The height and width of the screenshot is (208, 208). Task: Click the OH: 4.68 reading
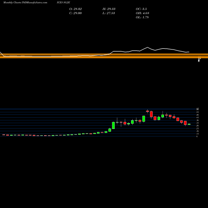[x=142, y=13]
